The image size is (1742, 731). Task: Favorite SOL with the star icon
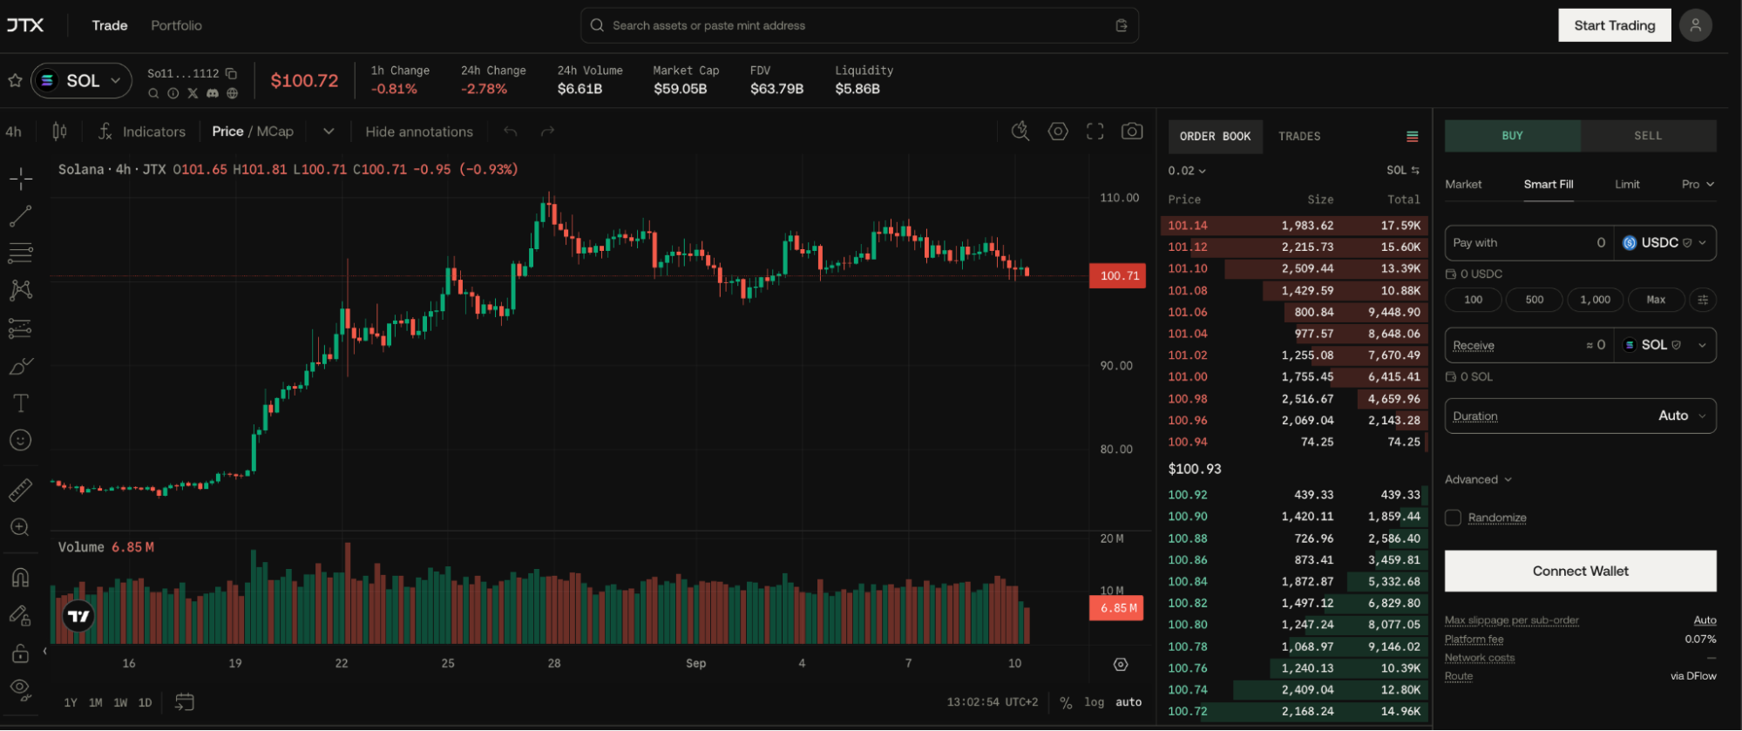point(15,81)
